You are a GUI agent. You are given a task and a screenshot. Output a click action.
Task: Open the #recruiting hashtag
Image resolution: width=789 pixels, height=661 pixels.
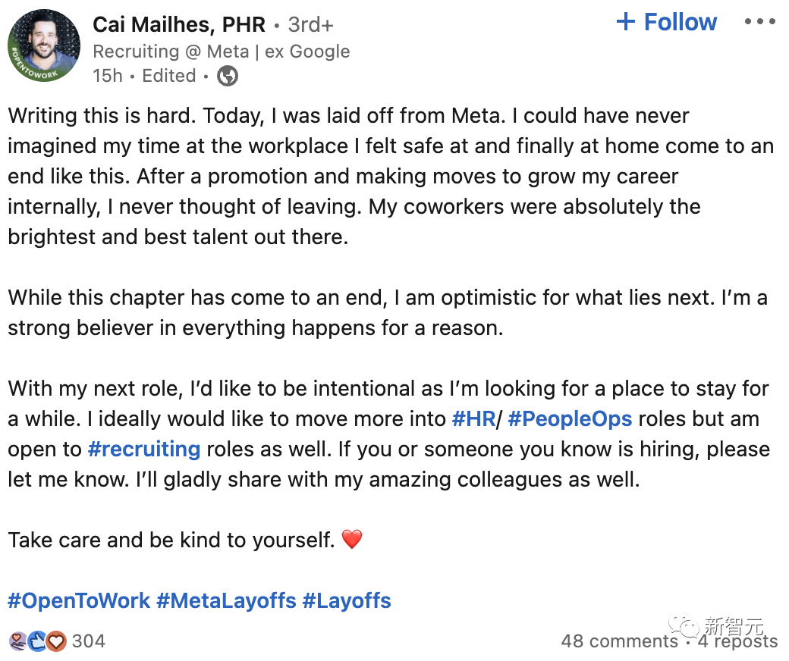tap(144, 449)
